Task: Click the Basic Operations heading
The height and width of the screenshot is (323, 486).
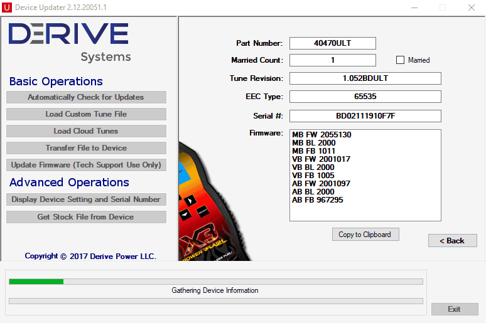Action: [x=56, y=82]
